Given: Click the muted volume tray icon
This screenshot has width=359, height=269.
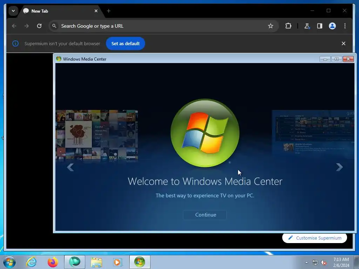Looking at the screenshot, I should 324,262.
